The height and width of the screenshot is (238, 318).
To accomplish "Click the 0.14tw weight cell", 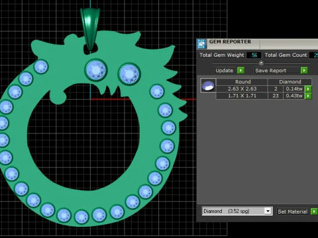I will pos(294,89).
